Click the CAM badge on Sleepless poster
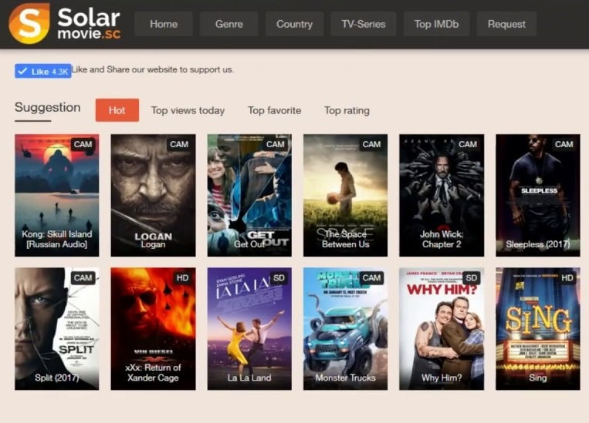Image resolution: width=589 pixels, height=423 pixels. pos(564,144)
